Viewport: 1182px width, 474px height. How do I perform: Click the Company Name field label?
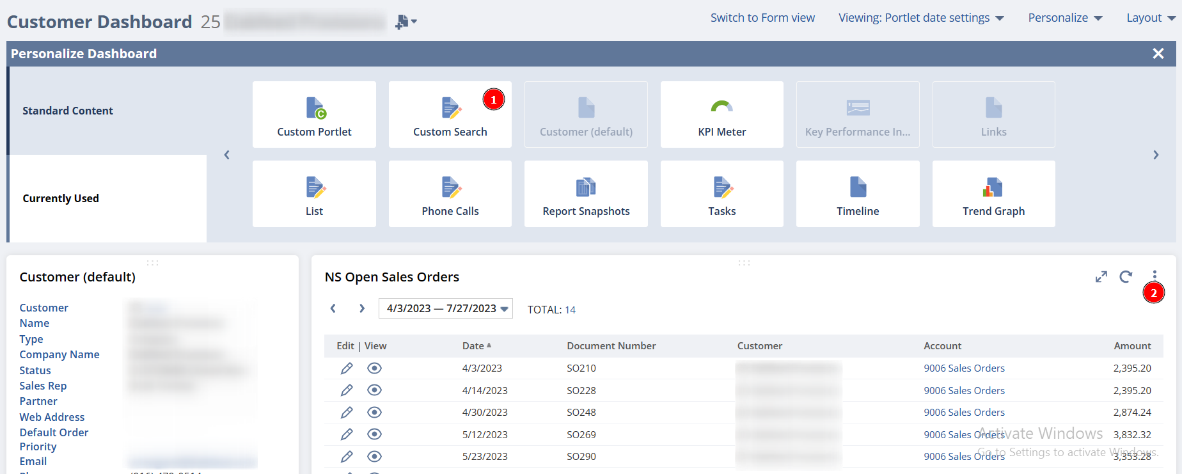point(59,354)
